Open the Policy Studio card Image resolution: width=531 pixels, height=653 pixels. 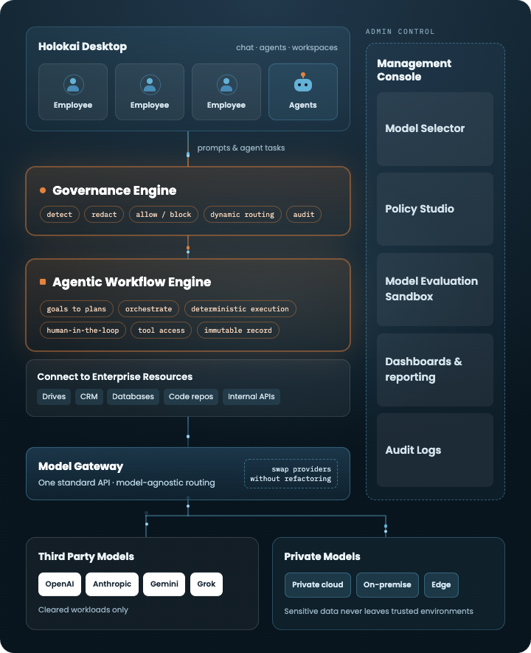pos(435,209)
